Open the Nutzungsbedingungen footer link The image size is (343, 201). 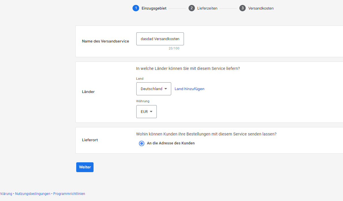[33, 194]
